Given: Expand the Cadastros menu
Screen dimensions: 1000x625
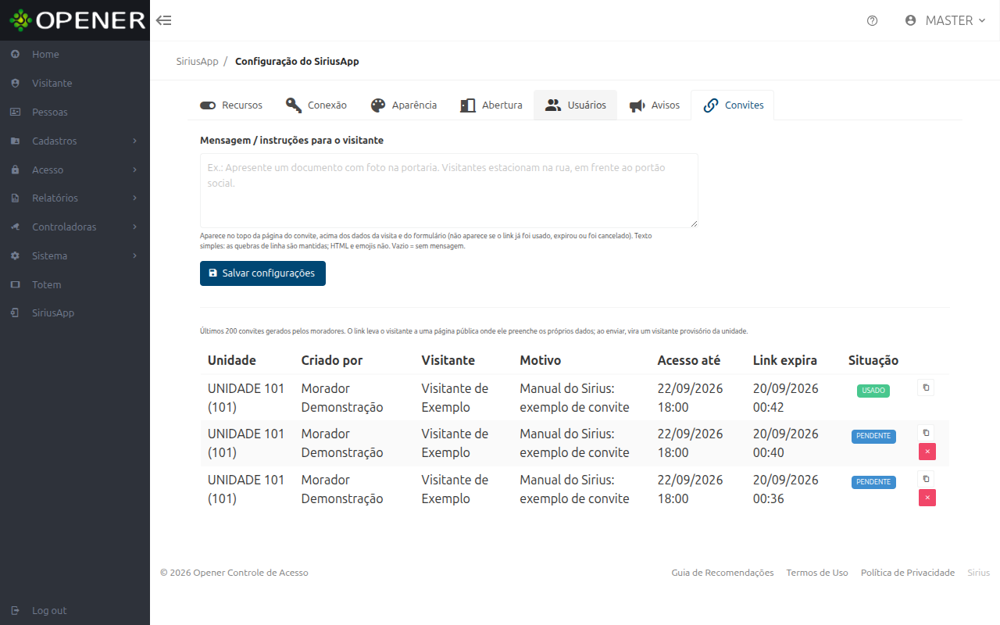Looking at the screenshot, I should pos(75,141).
